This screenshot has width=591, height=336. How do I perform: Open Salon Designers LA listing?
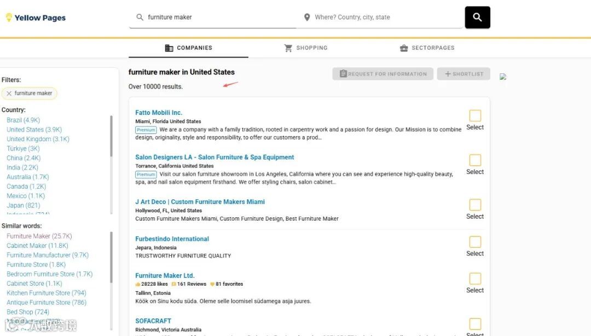pyautogui.click(x=215, y=157)
